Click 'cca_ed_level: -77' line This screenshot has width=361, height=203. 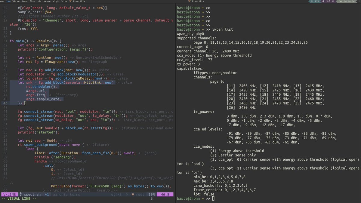click(x=195, y=60)
